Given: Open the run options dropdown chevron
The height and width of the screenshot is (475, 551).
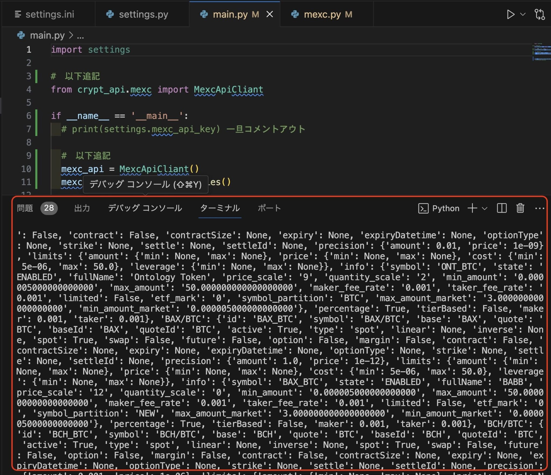Looking at the screenshot, I should (x=522, y=14).
